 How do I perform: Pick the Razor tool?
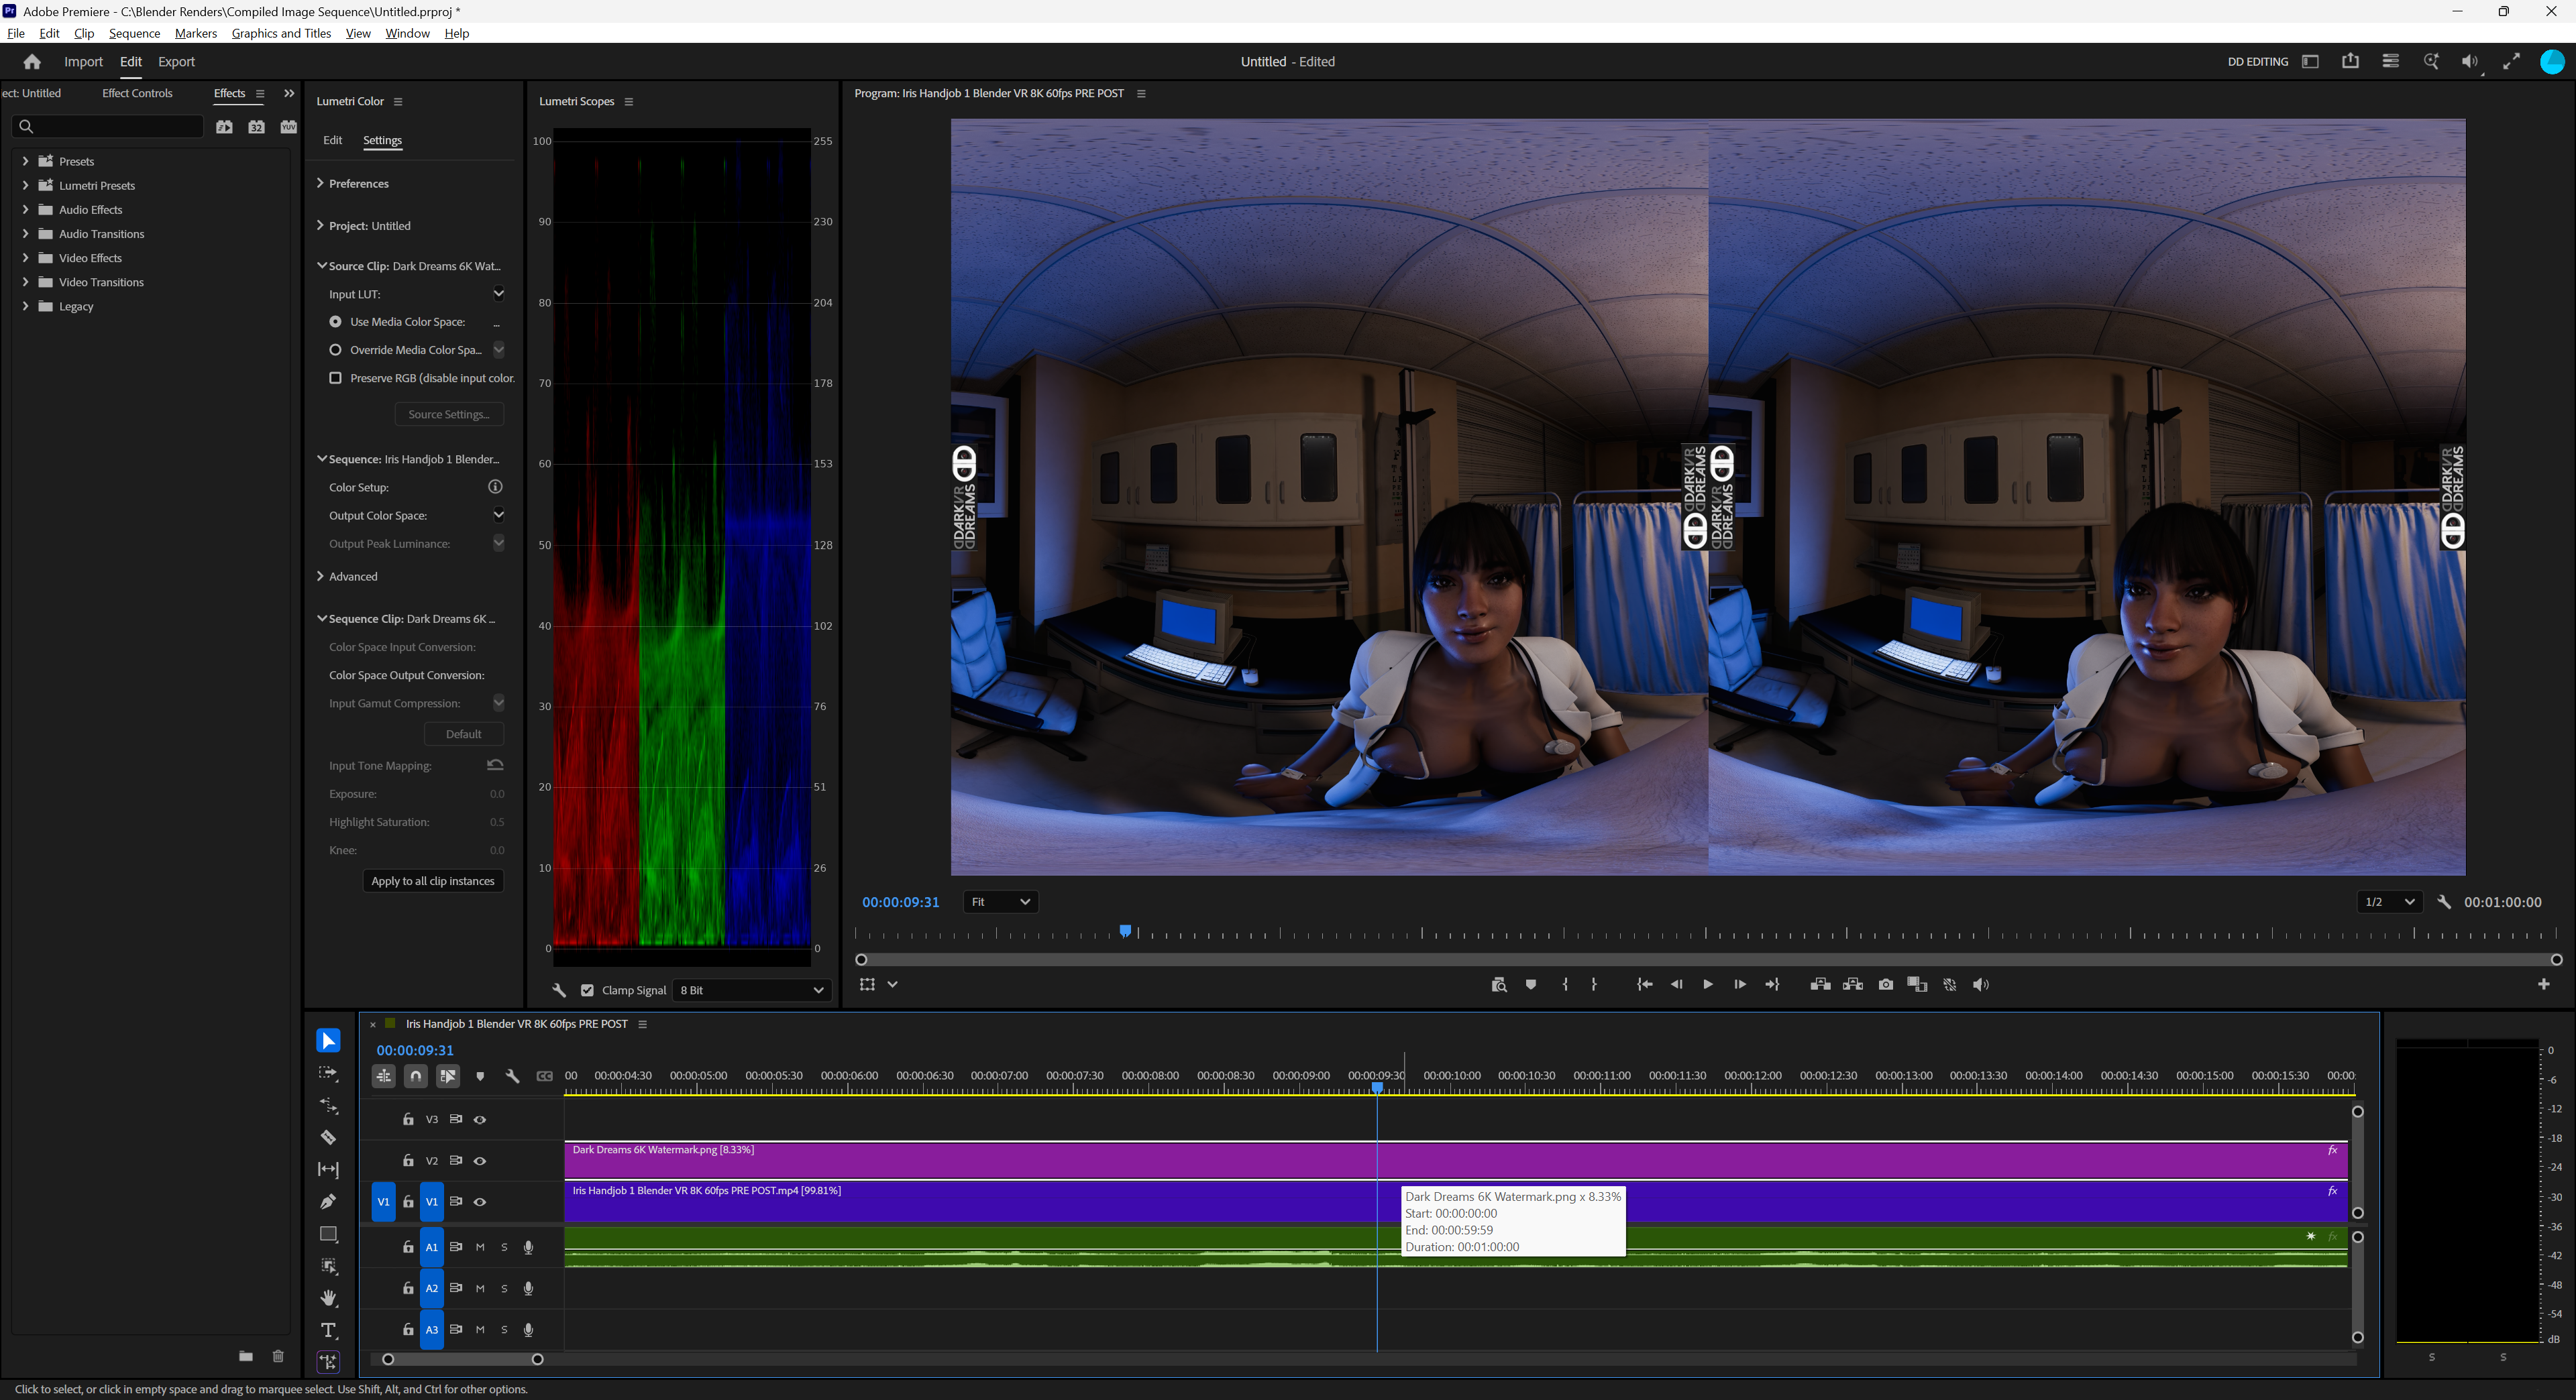click(x=328, y=1137)
